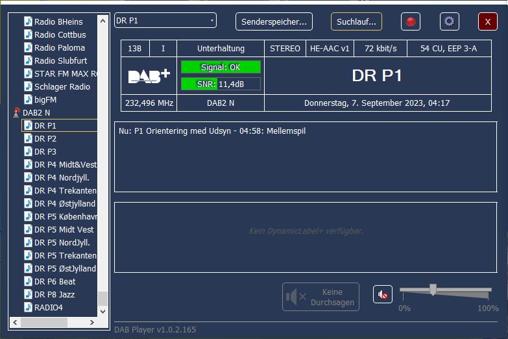Click note icon beside Radio BHeins
The height and width of the screenshot is (339, 508).
coord(28,21)
